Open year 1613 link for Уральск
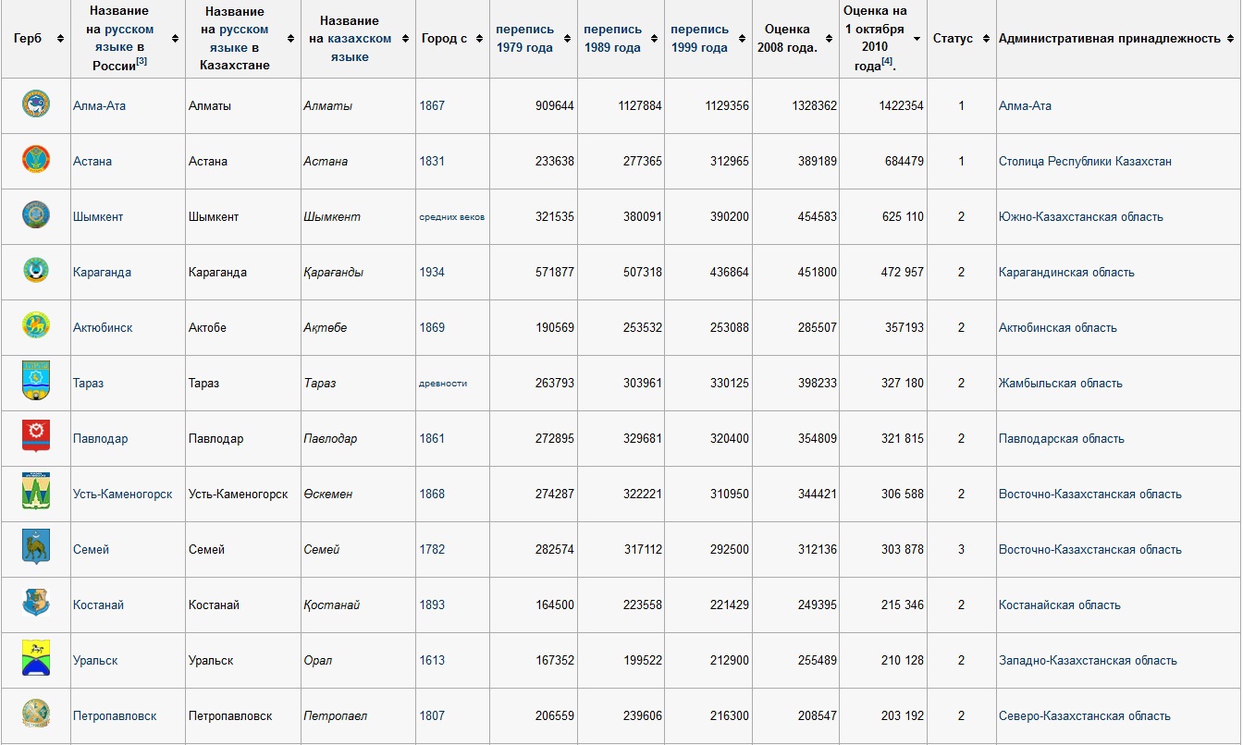This screenshot has height=745, width=1243. [x=432, y=660]
